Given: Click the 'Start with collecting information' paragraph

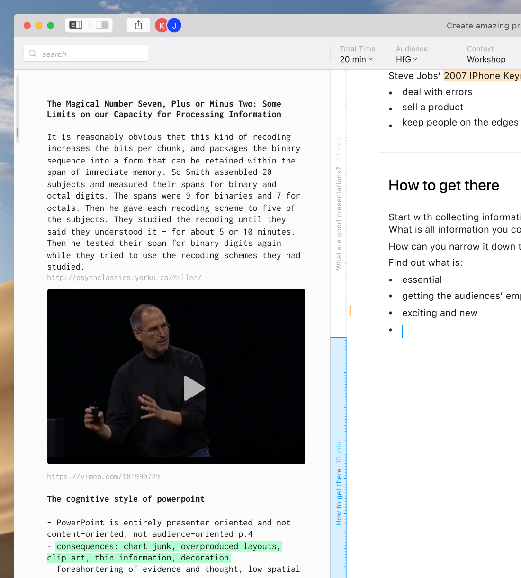Looking at the screenshot, I should click(455, 223).
